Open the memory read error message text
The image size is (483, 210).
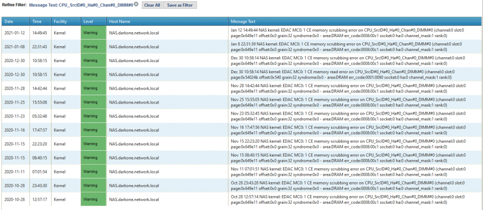pos(342,75)
